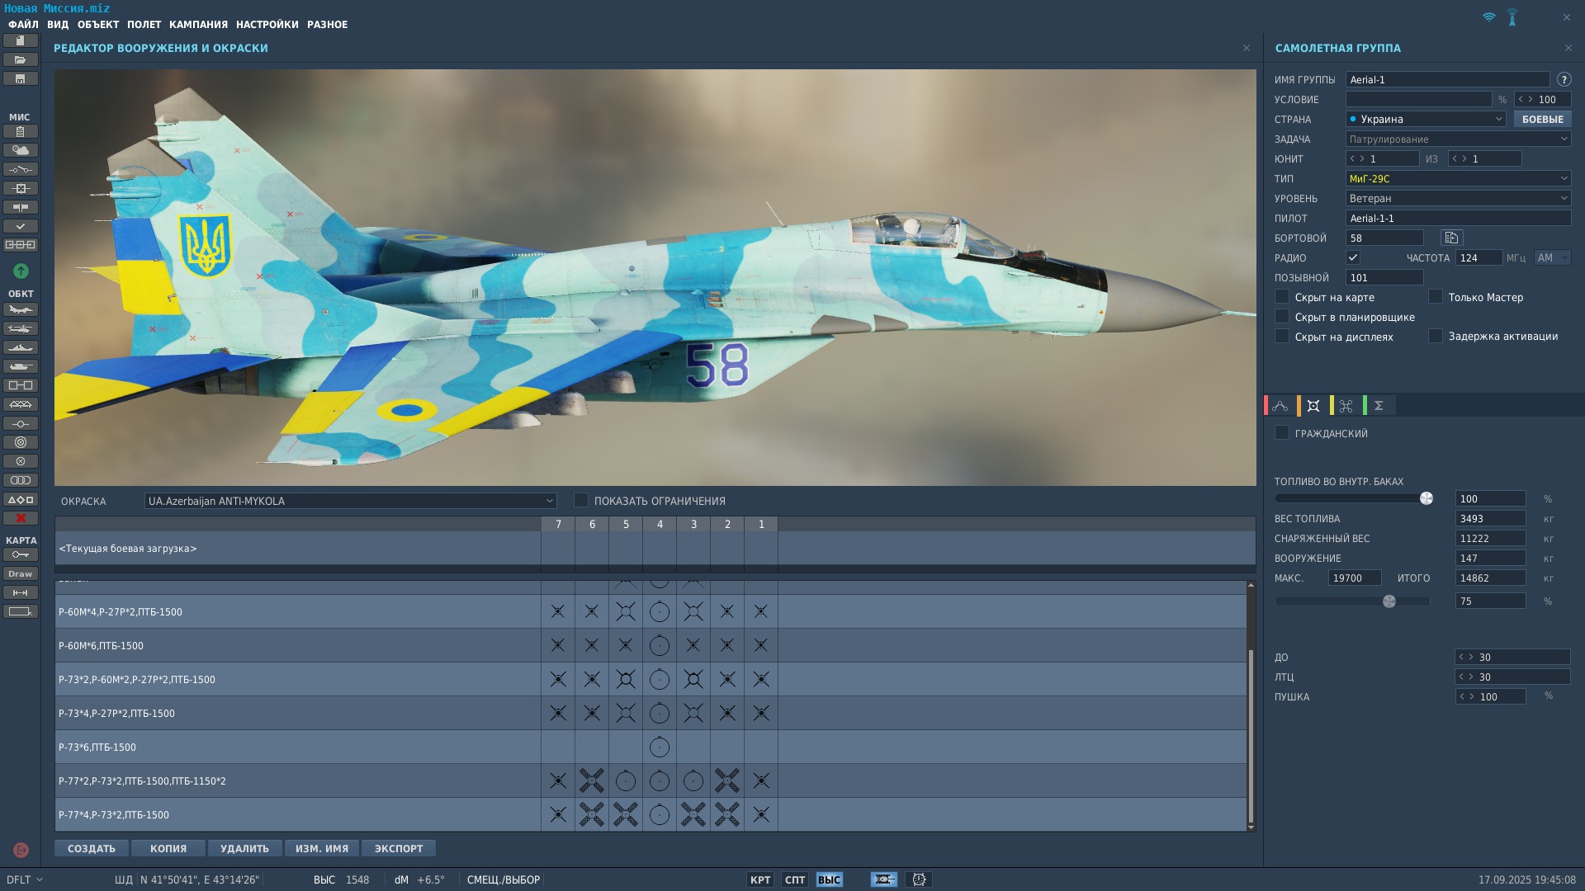Viewport: 1585px width, 891px height.
Task: Select the airplane group placement tool
Action: coord(21,309)
